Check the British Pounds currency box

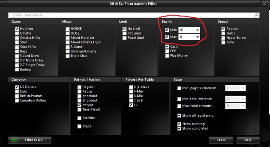(x=17, y=96)
